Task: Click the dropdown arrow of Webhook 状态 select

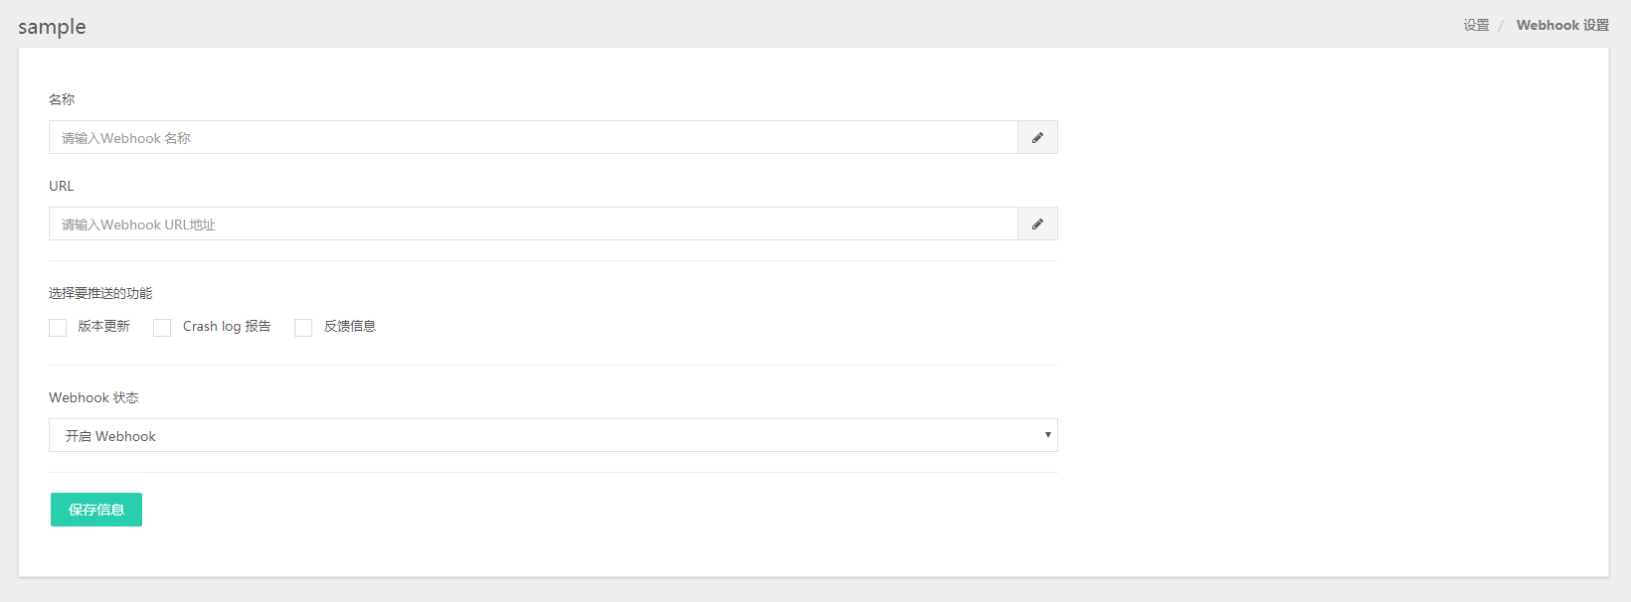Action: [1047, 435]
